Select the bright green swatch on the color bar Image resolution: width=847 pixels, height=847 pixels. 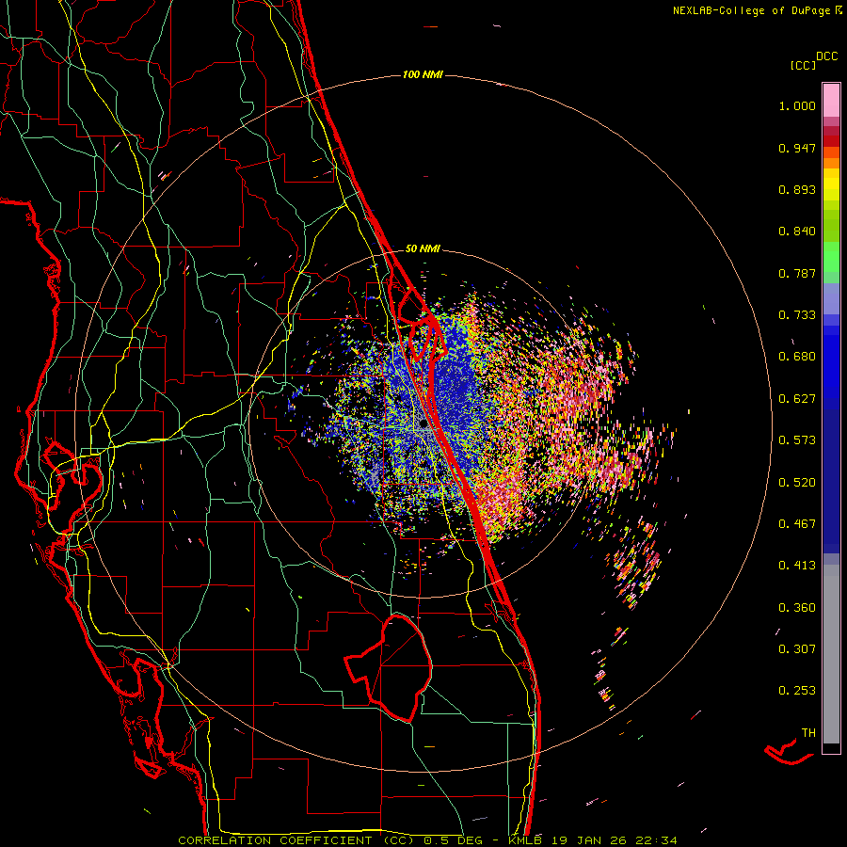[831, 256]
